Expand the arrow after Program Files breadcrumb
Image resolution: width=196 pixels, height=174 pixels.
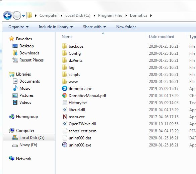(126, 15)
